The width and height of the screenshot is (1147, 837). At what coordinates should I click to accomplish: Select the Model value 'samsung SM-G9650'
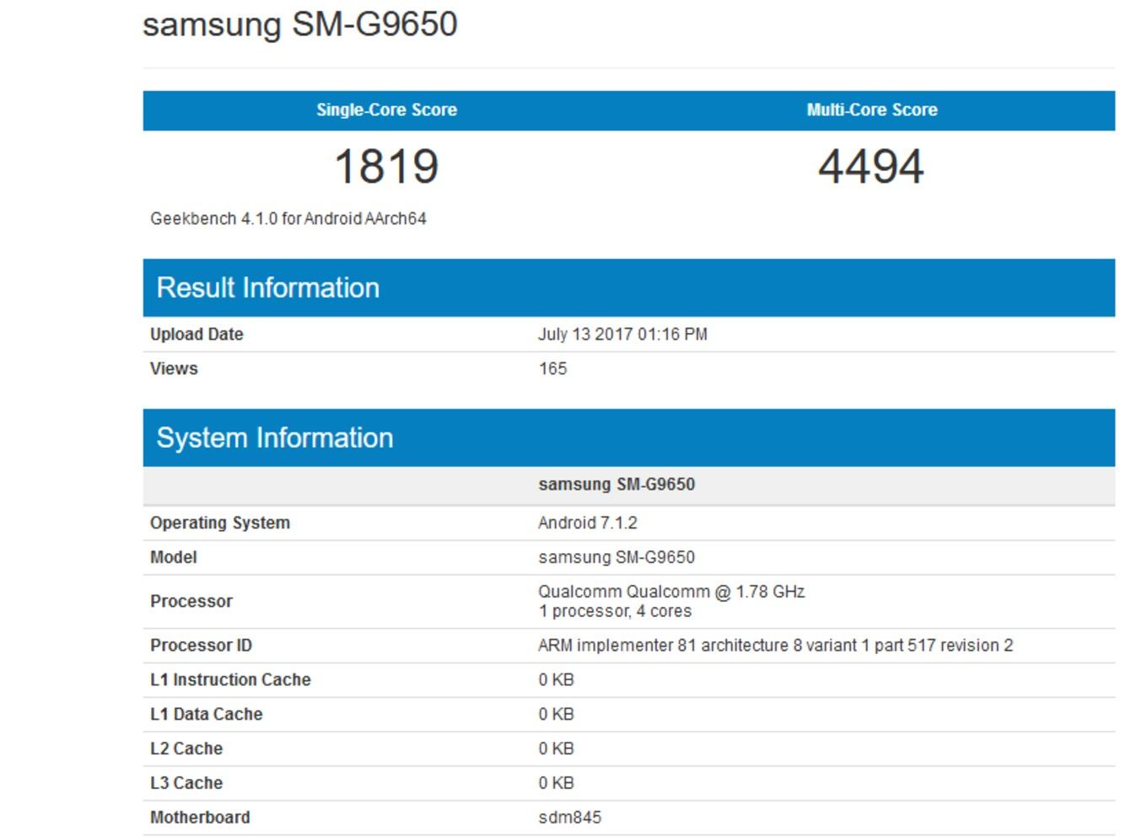pos(617,557)
